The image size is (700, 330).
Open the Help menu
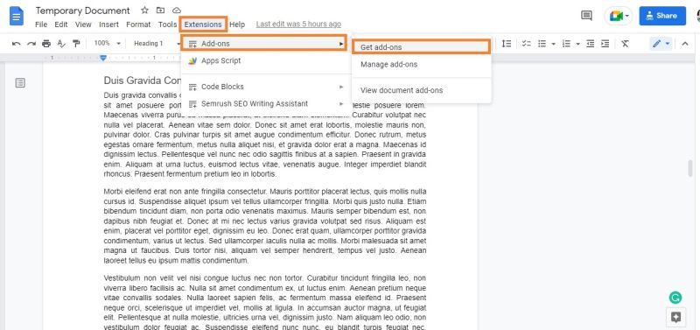pyautogui.click(x=237, y=25)
